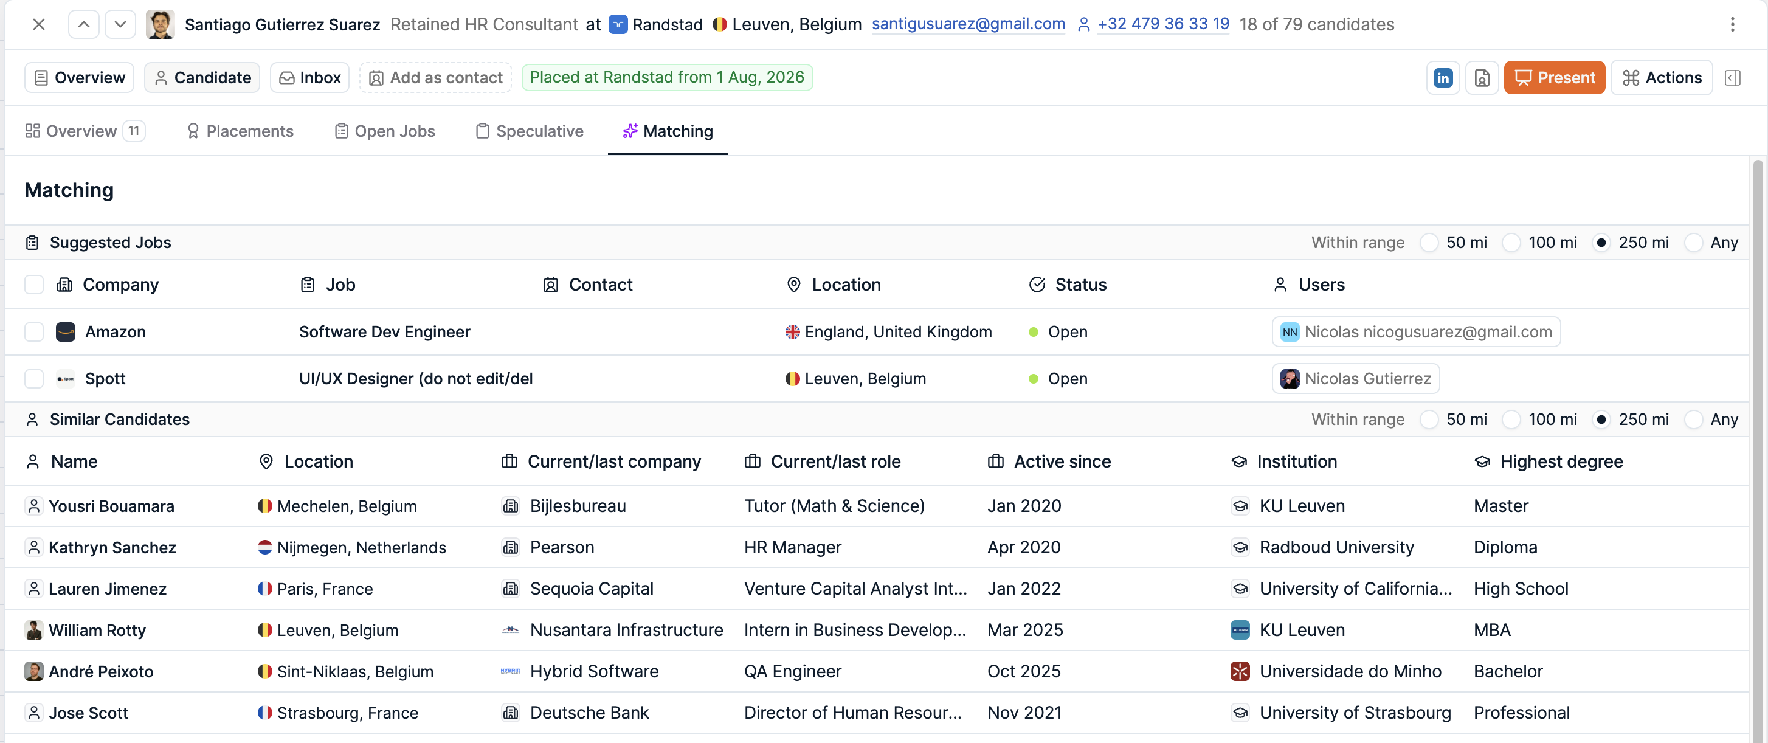Image resolution: width=1768 pixels, height=743 pixels.
Task: Check the Spott job row checkbox
Action: point(33,379)
